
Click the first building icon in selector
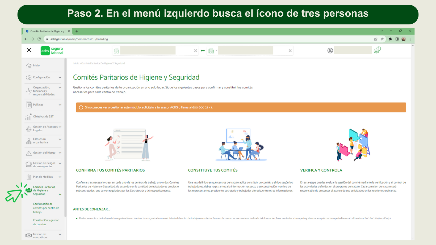(116, 51)
